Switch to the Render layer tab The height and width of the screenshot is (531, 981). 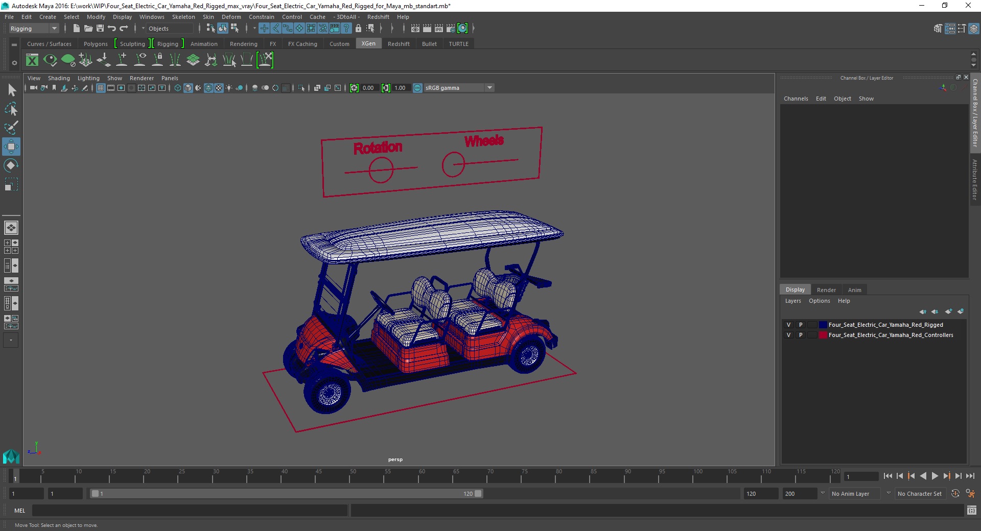826,290
